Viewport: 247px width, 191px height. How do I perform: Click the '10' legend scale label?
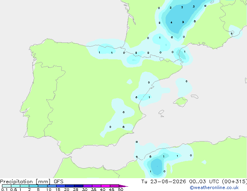[x=49, y=189]
